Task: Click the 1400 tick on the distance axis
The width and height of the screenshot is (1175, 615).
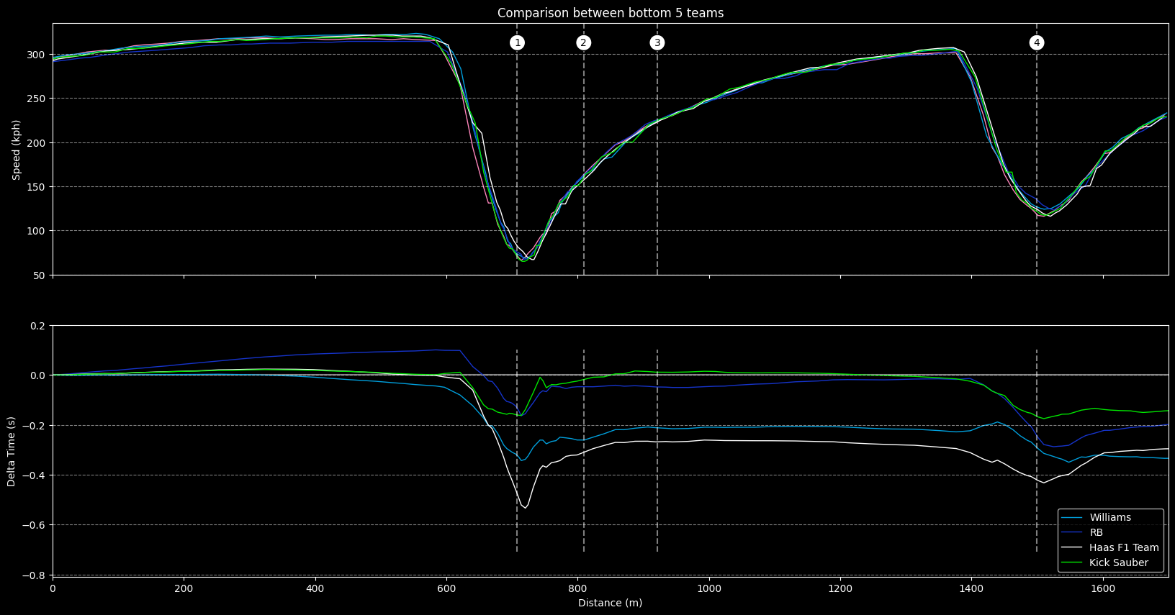Action: pos(971,588)
